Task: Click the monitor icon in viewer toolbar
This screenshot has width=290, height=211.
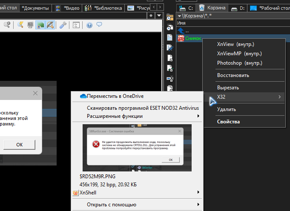Action: (x=31, y=25)
